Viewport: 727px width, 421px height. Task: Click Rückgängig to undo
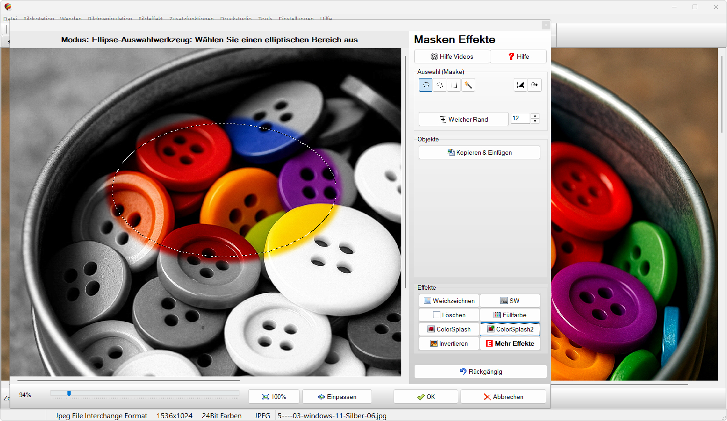tap(480, 371)
